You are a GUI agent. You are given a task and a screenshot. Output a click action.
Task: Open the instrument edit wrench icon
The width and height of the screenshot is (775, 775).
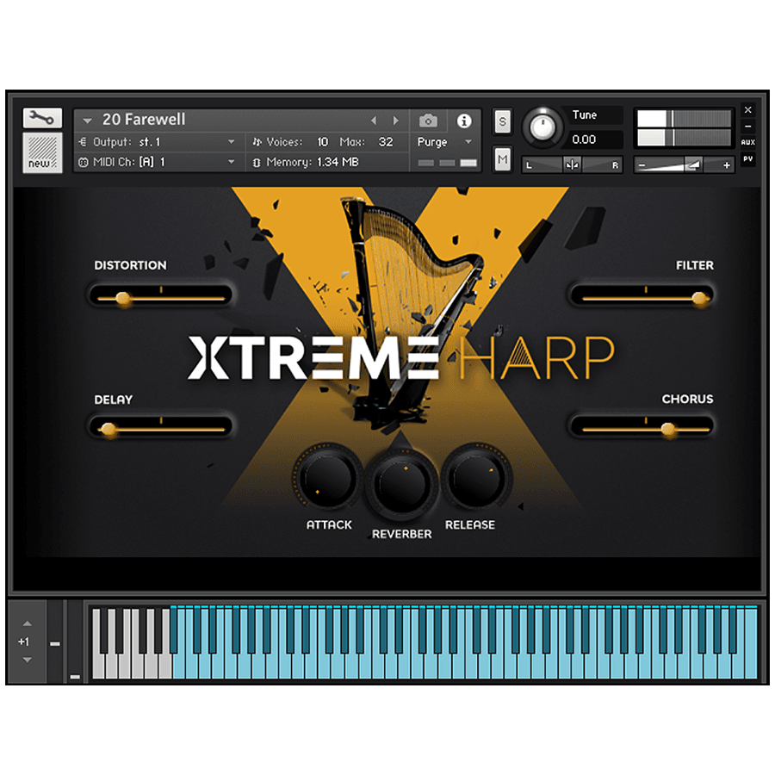tap(40, 118)
